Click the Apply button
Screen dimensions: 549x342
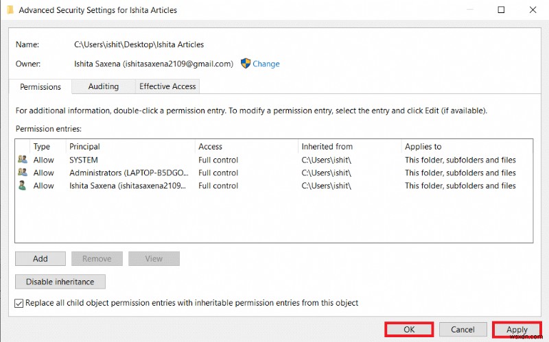(517, 330)
